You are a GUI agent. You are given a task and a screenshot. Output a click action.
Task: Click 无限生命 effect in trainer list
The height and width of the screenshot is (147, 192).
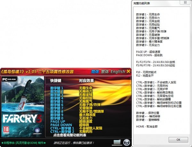tap(85, 88)
